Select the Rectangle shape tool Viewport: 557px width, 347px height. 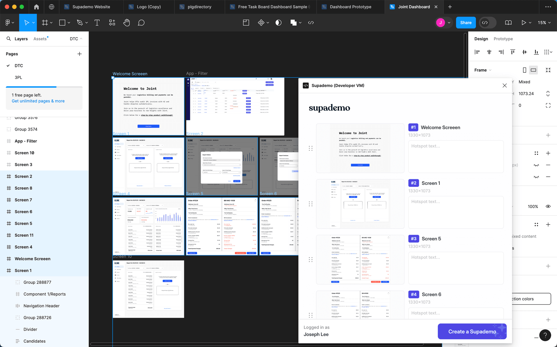[x=63, y=22]
